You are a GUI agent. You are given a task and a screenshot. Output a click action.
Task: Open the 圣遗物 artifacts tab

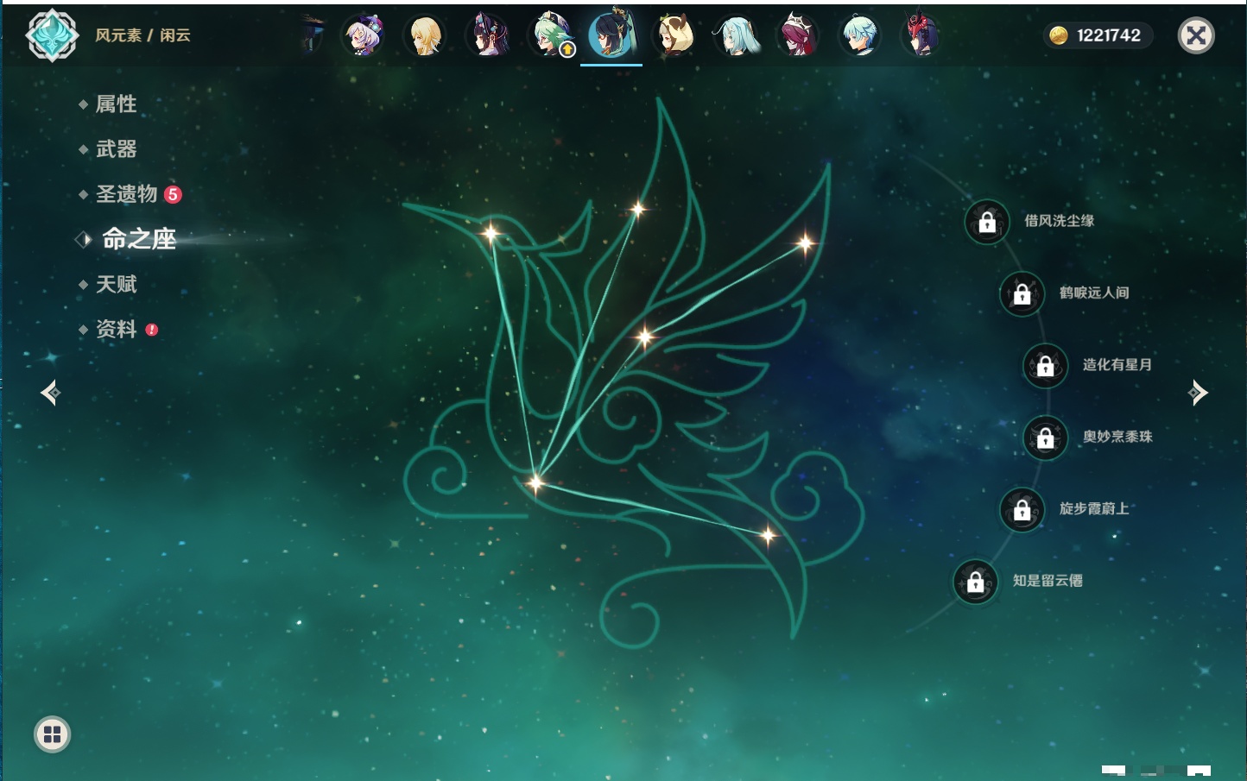click(x=127, y=194)
